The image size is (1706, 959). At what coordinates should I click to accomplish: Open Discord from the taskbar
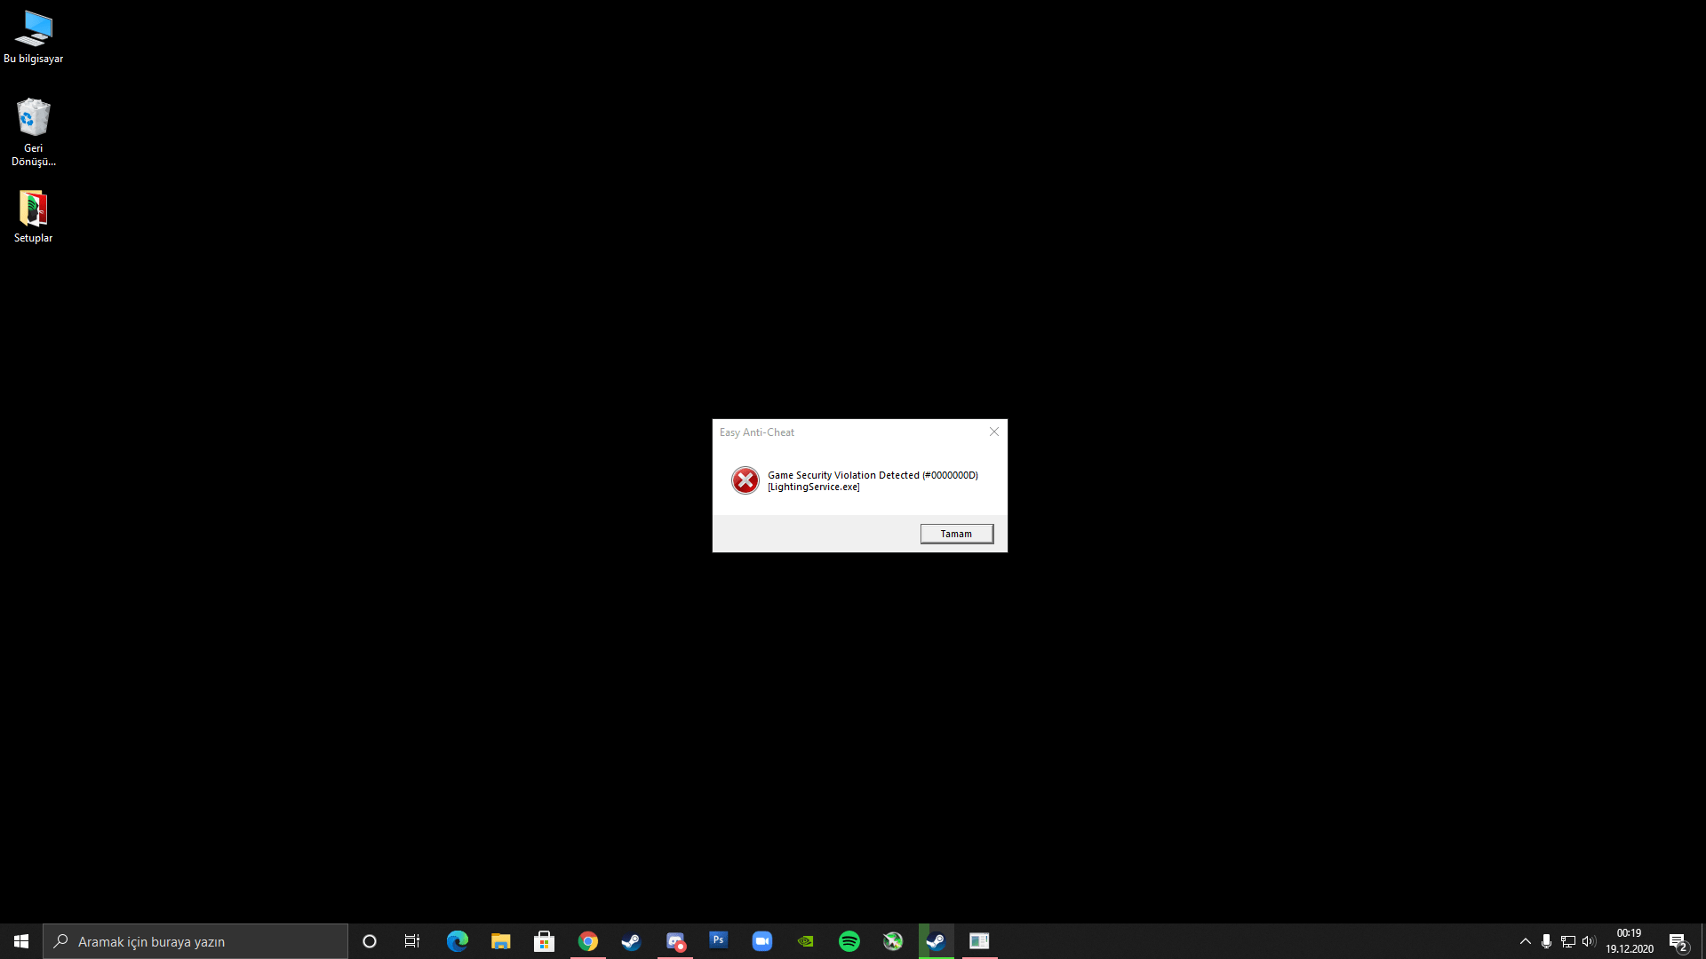[675, 941]
